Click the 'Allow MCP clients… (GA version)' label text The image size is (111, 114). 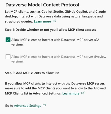point(55,42)
